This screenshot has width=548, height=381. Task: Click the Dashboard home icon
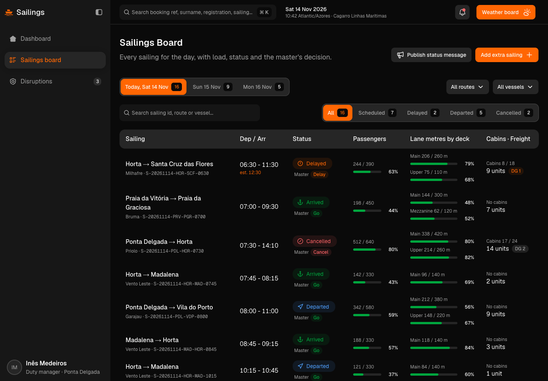tap(13, 39)
